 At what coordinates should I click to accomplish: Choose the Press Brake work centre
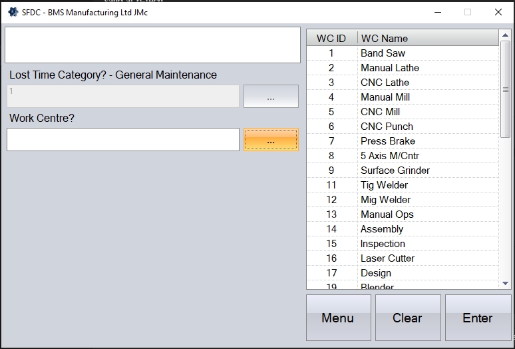click(387, 141)
